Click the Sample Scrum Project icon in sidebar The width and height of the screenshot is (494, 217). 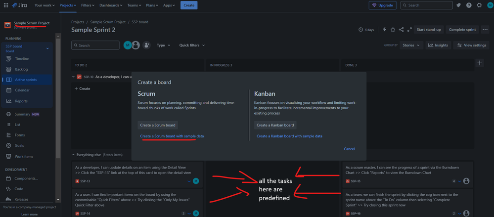click(7, 25)
